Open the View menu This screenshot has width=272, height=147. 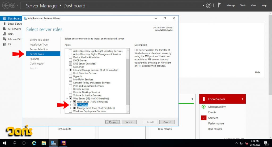click(253, 6)
